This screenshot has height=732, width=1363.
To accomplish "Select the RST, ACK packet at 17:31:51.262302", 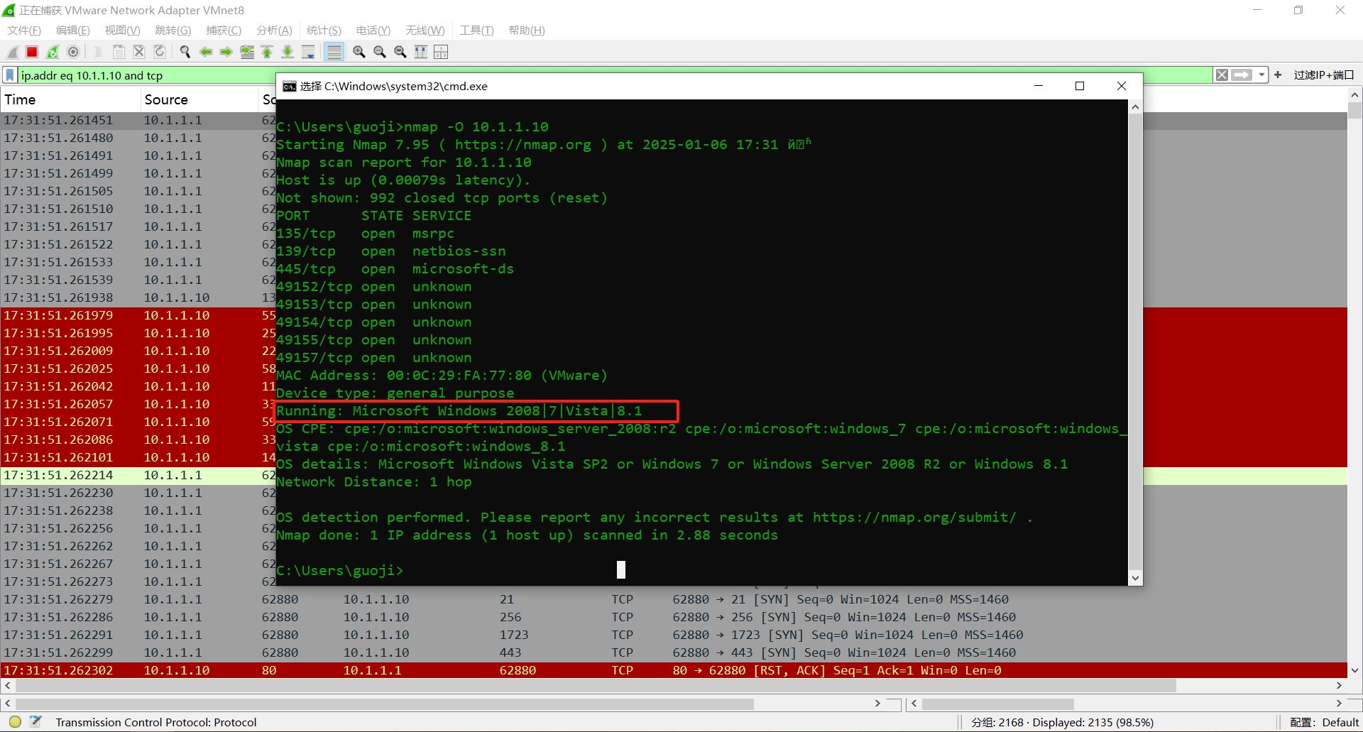I will point(674,670).
